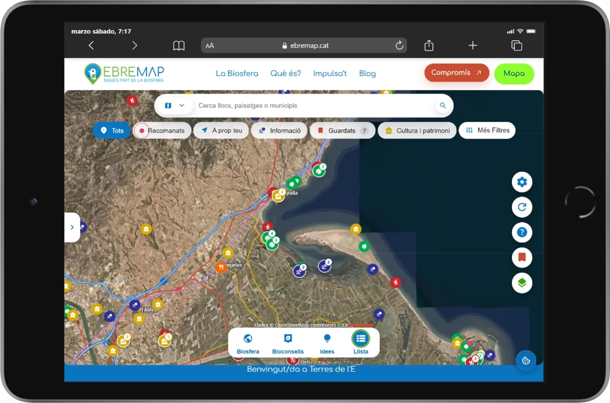The width and height of the screenshot is (610, 403).
Task: Open Safari bookmarks book icon
Action: (x=179, y=46)
